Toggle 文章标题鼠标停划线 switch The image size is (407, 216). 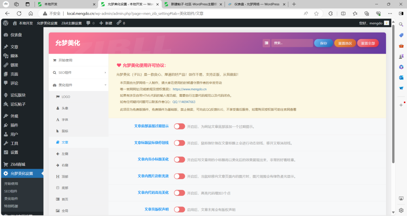179,143
